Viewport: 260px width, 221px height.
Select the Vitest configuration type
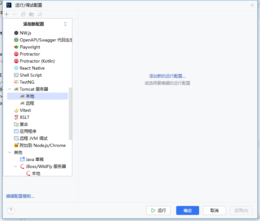[x=25, y=110]
